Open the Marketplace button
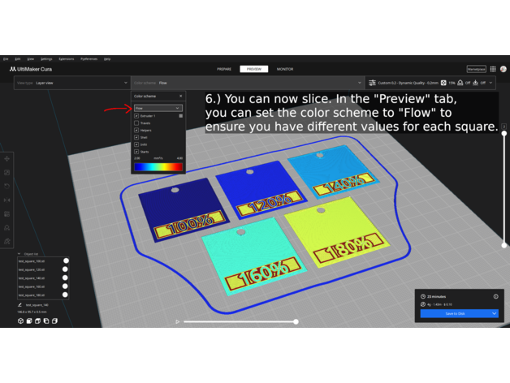The image size is (510, 383). click(476, 70)
